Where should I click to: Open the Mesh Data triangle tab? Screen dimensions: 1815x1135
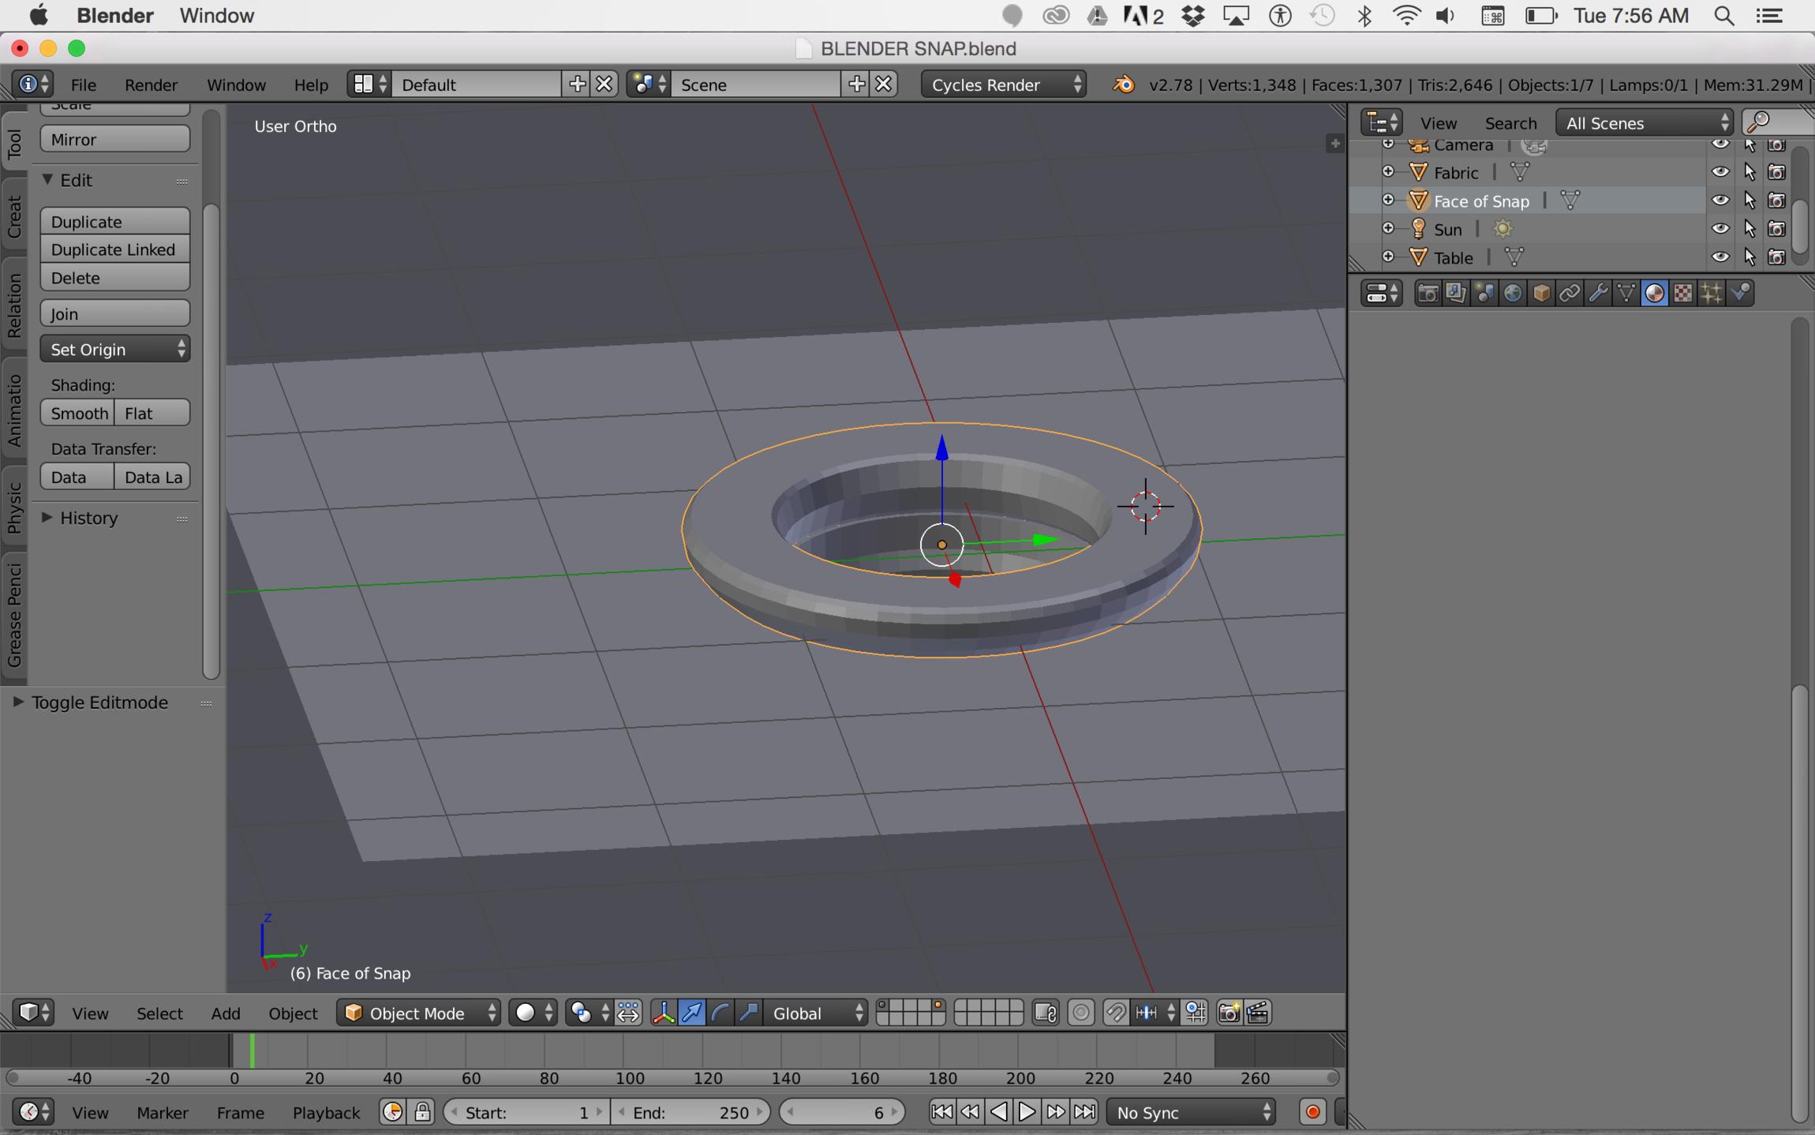pos(1626,294)
